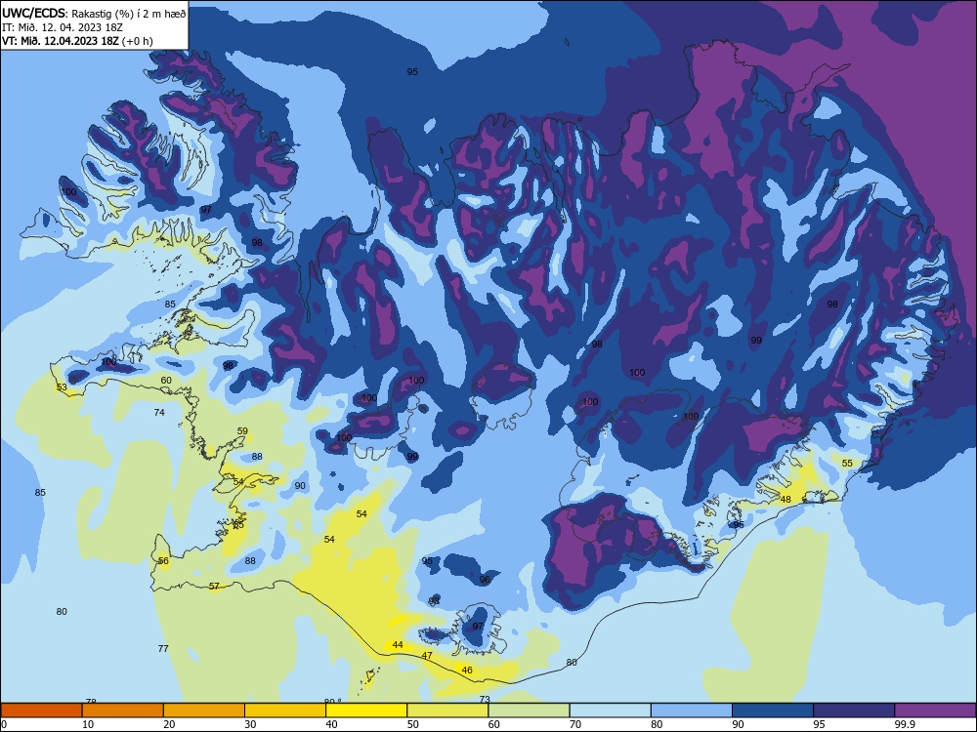The height and width of the screenshot is (732, 977).
Task: Click the '48' value in the southeast
Action: click(x=786, y=499)
